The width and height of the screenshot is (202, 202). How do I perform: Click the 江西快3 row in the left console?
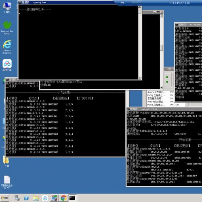(39, 146)
